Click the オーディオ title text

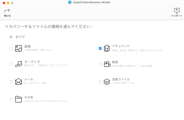[32, 62]
